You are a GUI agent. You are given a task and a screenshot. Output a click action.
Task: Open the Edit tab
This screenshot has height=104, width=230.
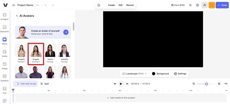tap(121, 5)
